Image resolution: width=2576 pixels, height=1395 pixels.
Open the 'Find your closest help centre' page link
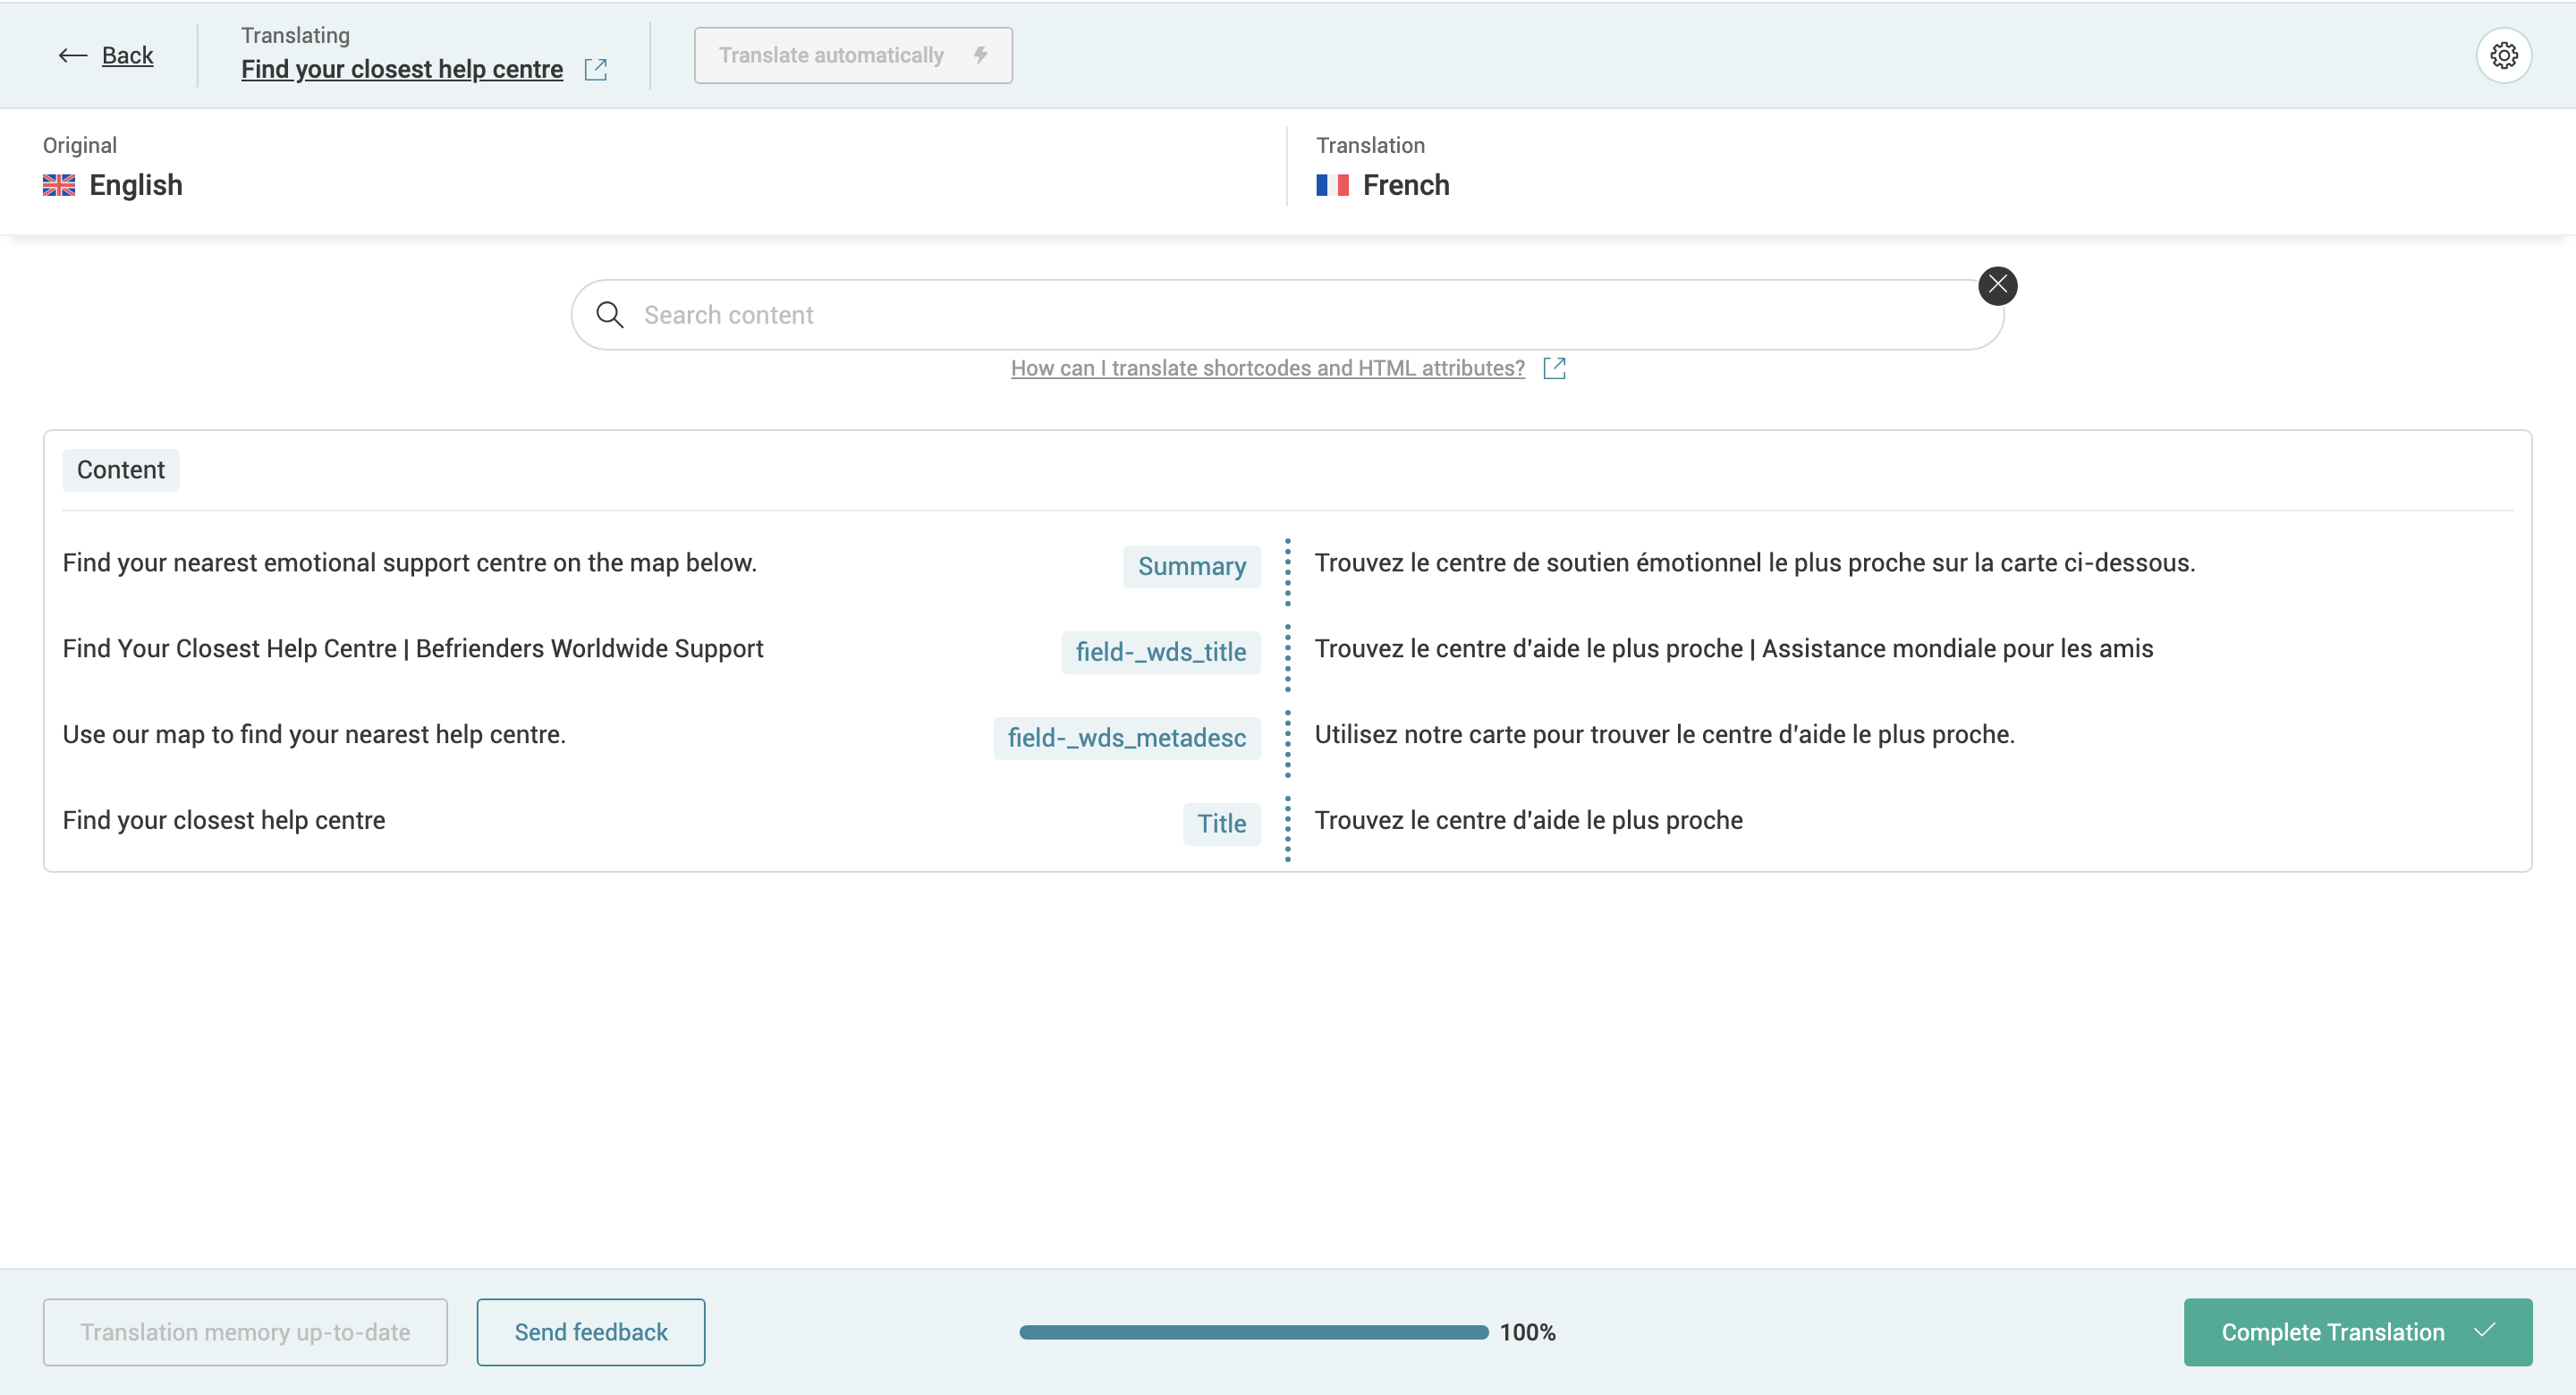tap(402, 69)
